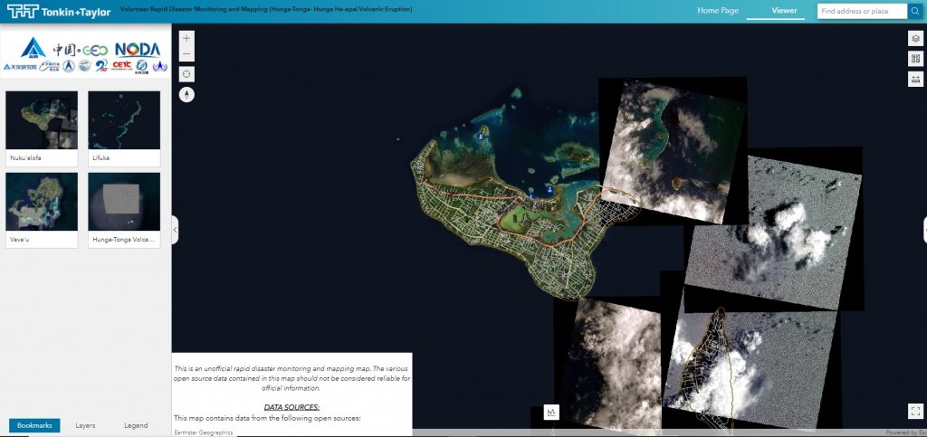Open the Viewer page
927x437 pixels.
784,11
